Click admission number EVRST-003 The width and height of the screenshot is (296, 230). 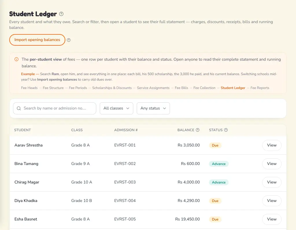tap(125, 182)
